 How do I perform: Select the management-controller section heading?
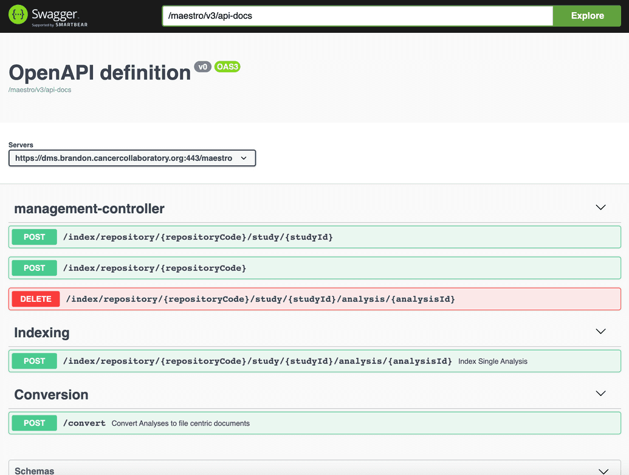89,208
